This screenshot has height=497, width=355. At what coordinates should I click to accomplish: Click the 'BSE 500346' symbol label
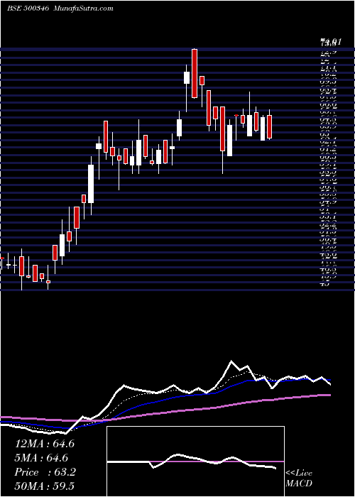28,9
